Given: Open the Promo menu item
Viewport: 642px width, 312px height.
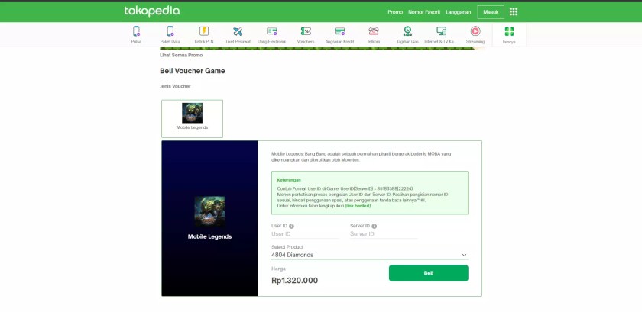Looking at the screenshot, I should coord(395,12).
